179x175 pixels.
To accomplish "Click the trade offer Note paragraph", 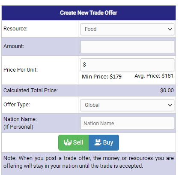I will point(89,162).
